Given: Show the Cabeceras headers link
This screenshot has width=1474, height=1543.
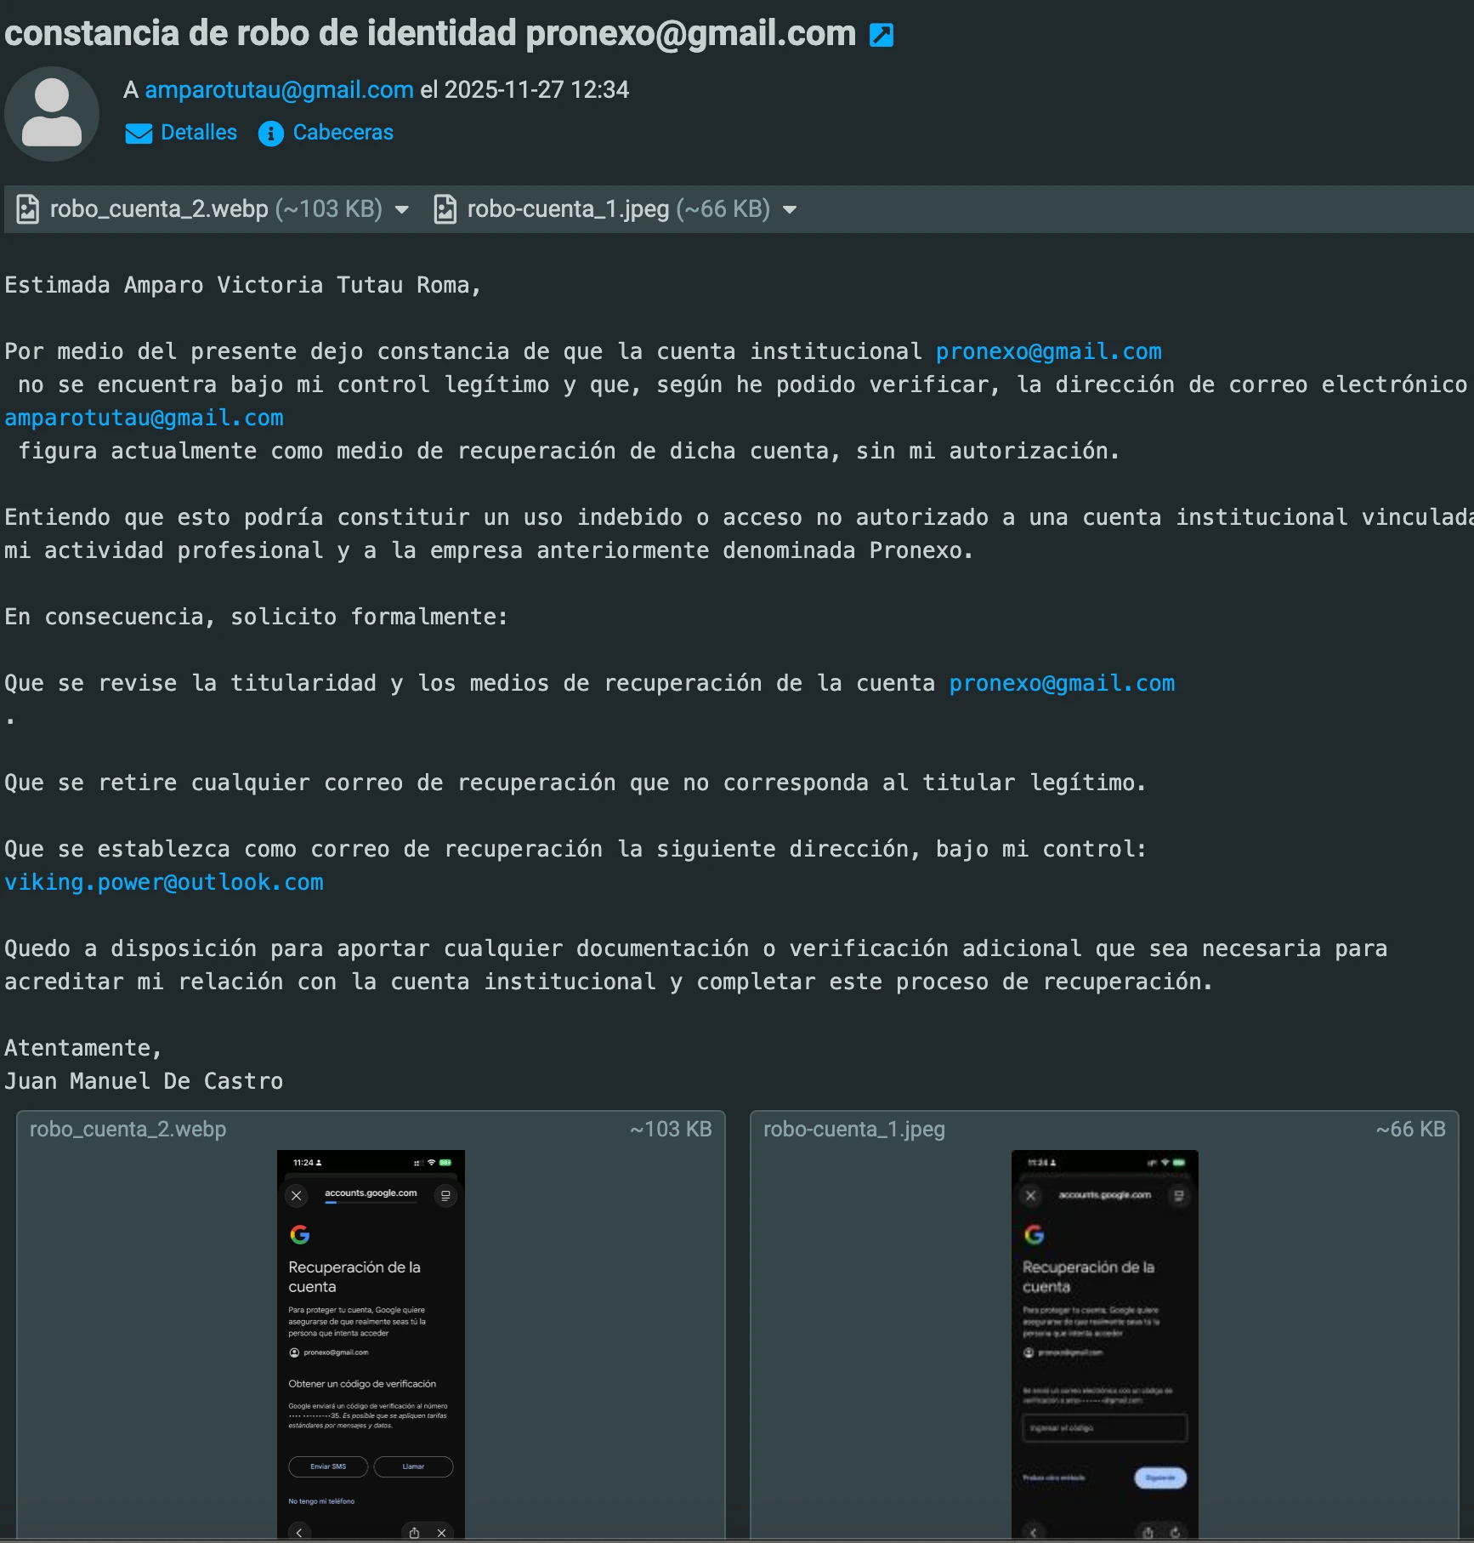Looking at the screenshot, I should point(343,133).
